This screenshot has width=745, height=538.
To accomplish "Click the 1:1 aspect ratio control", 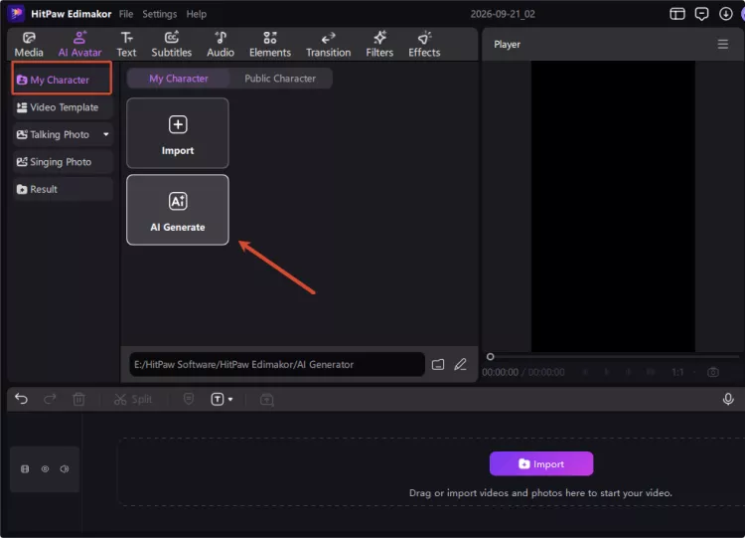I will click(677, 372).
